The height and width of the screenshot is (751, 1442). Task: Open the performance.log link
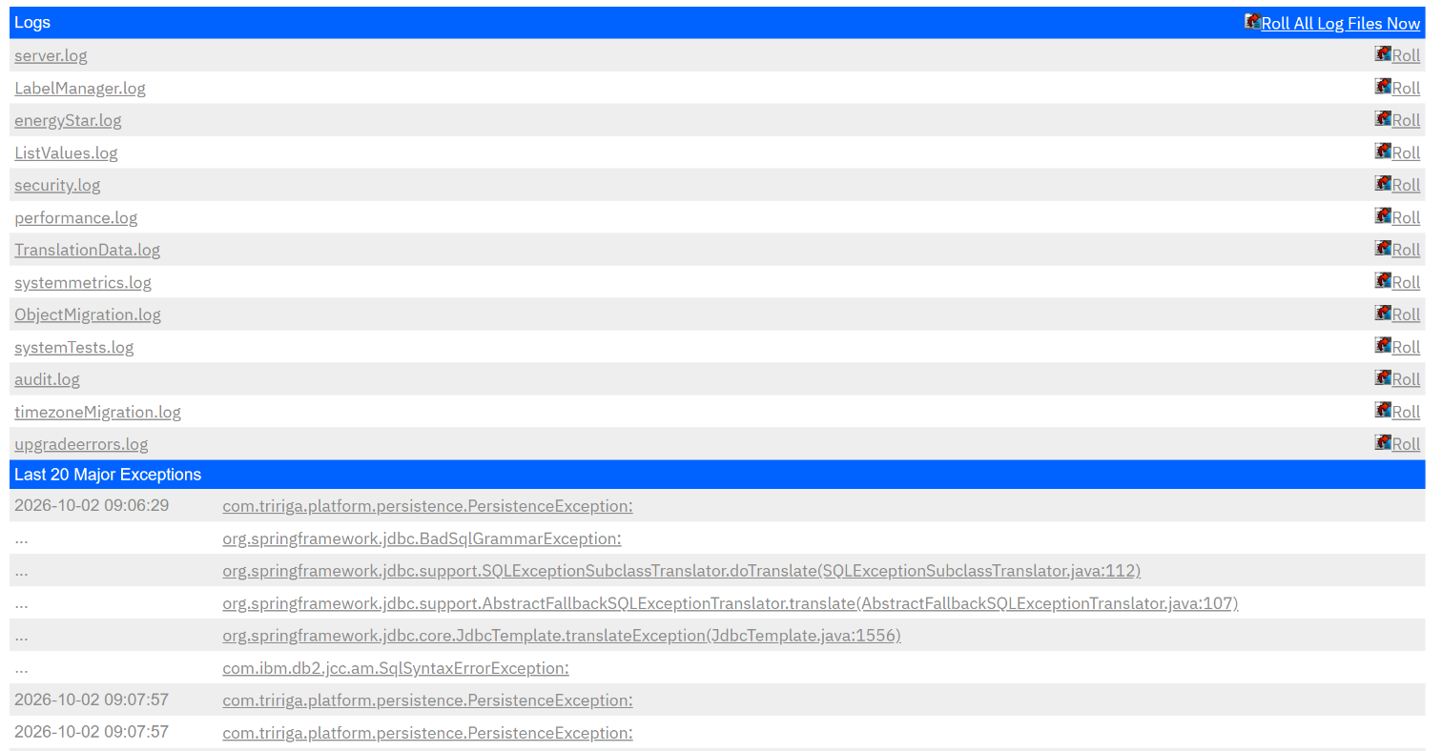pos(76,217)
